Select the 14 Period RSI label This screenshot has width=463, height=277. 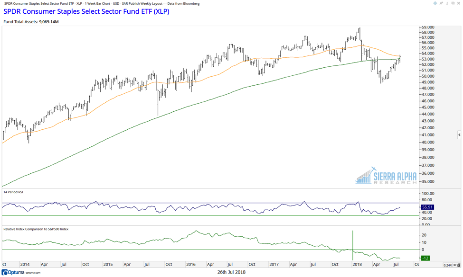13,192
